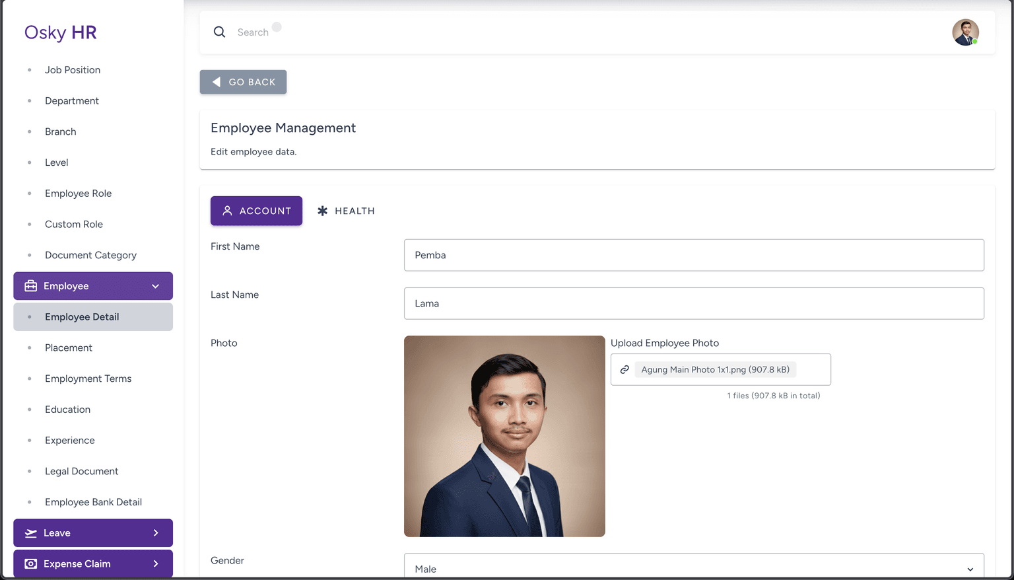Open the user profile avatar
Image resolution: width=1014 pixels, height=580 pixels.
pos(964,32)
